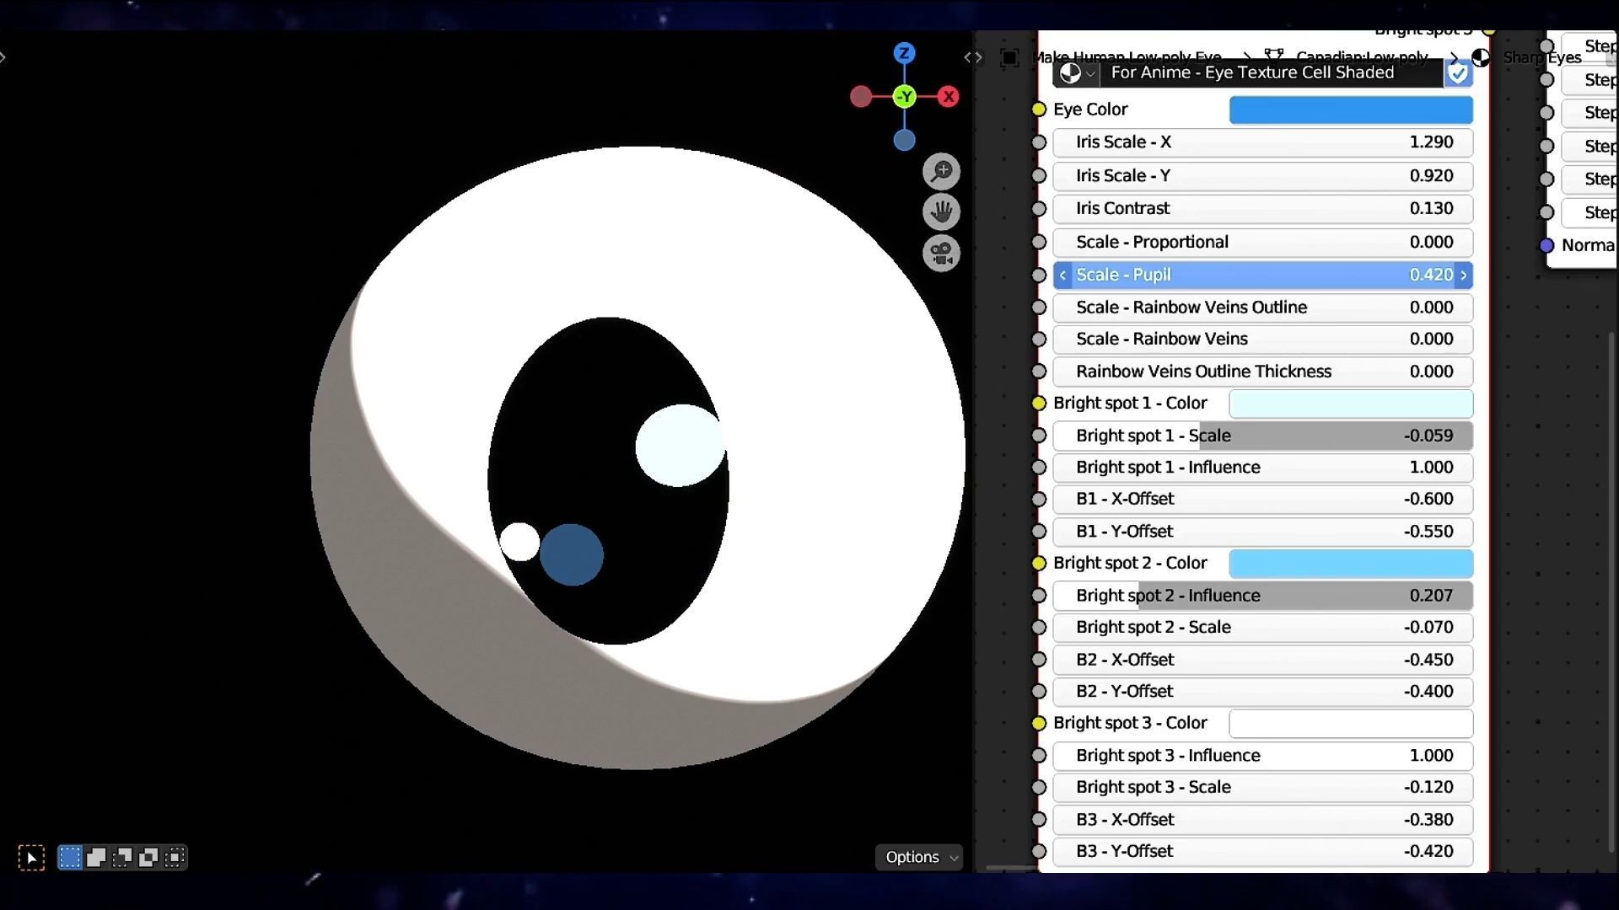Choose the Intersect selection mode

175,858
